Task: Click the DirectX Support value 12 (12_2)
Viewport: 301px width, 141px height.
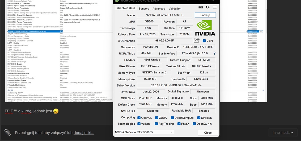Action: [204, 60]
